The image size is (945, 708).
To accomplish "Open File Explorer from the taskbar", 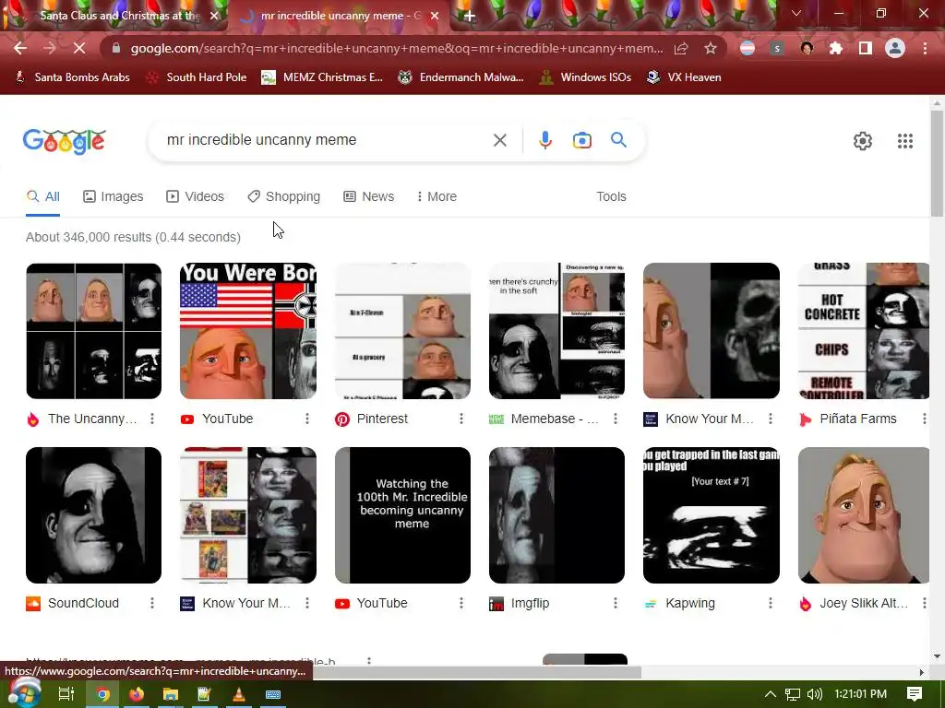I will tap(171, 694).
